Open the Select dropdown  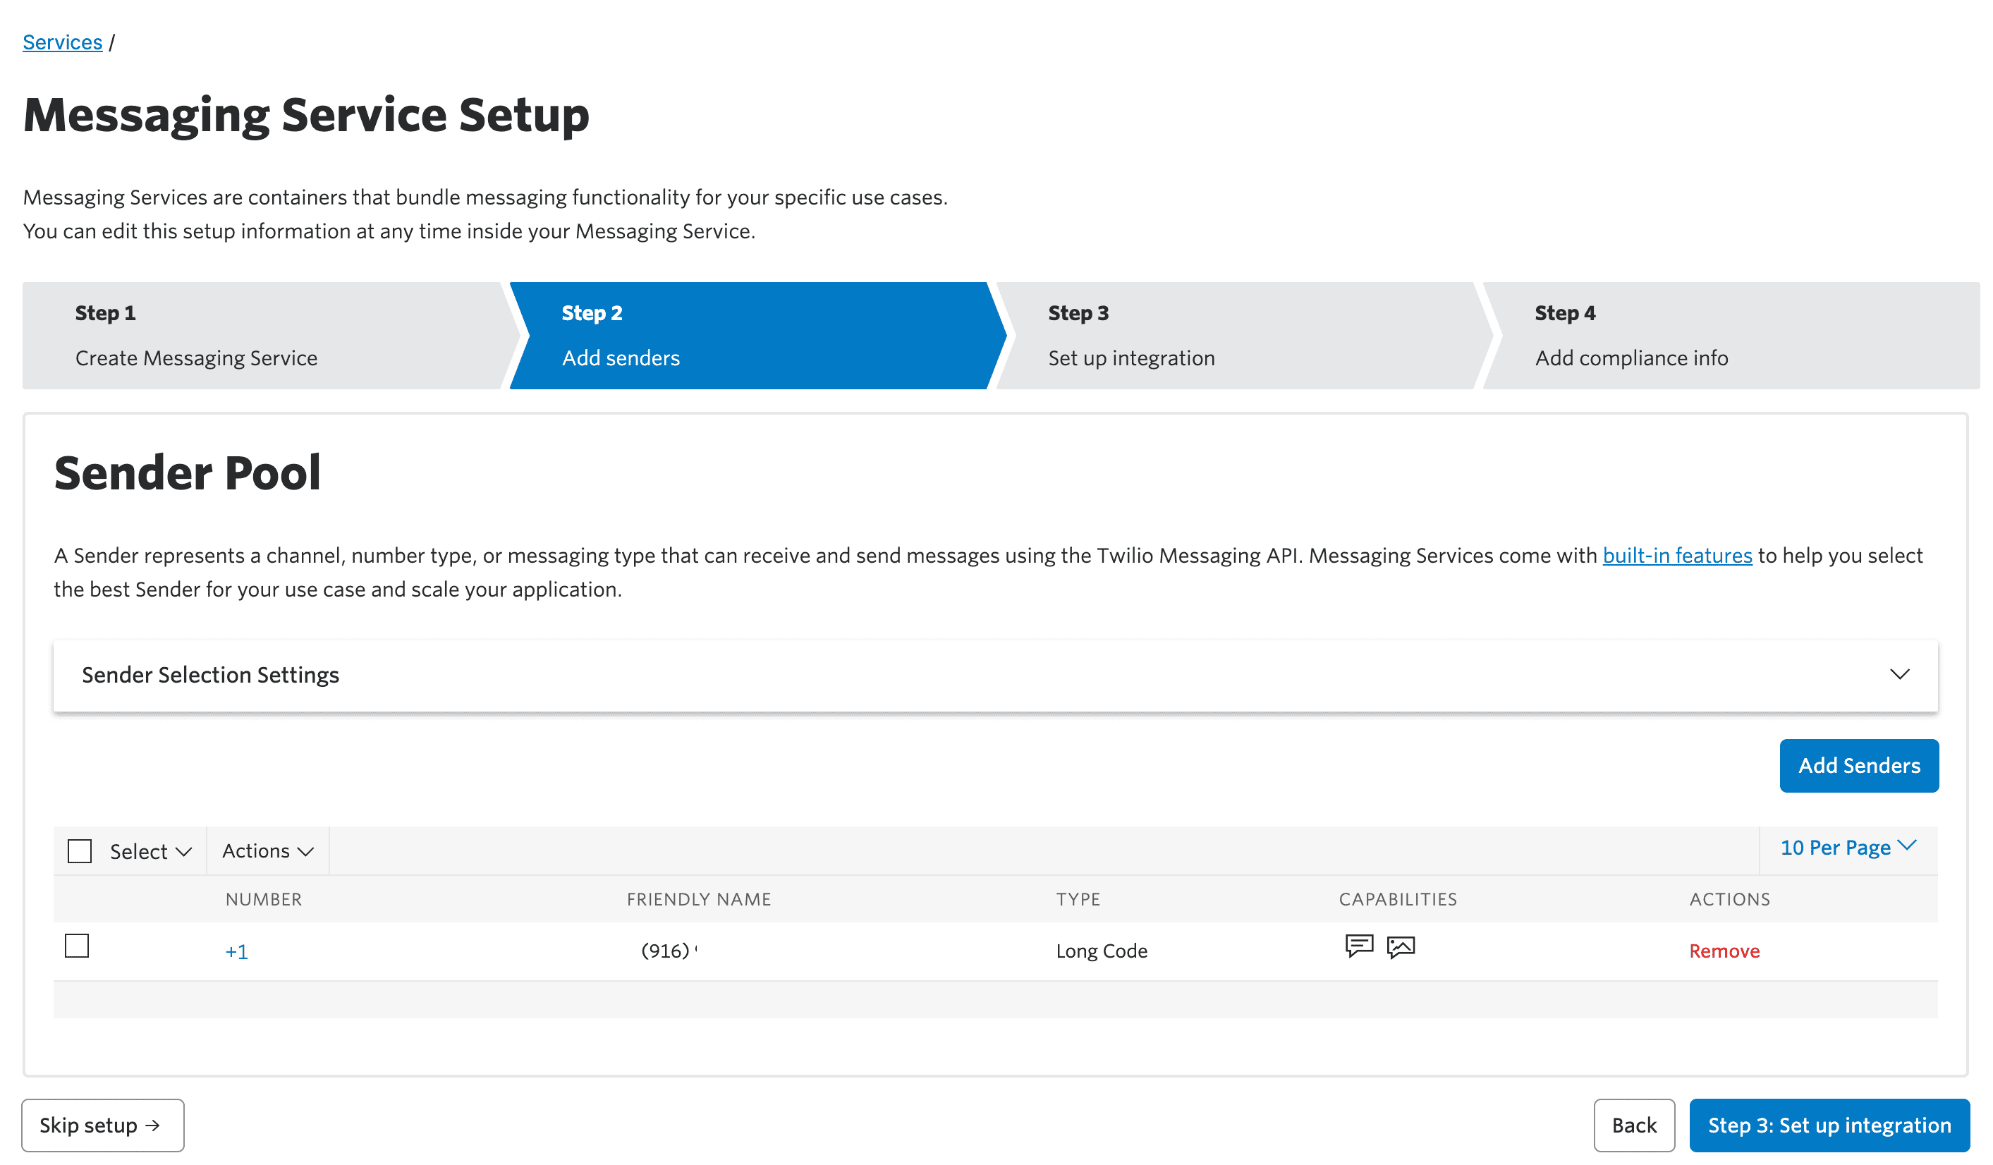click(150, 851)
